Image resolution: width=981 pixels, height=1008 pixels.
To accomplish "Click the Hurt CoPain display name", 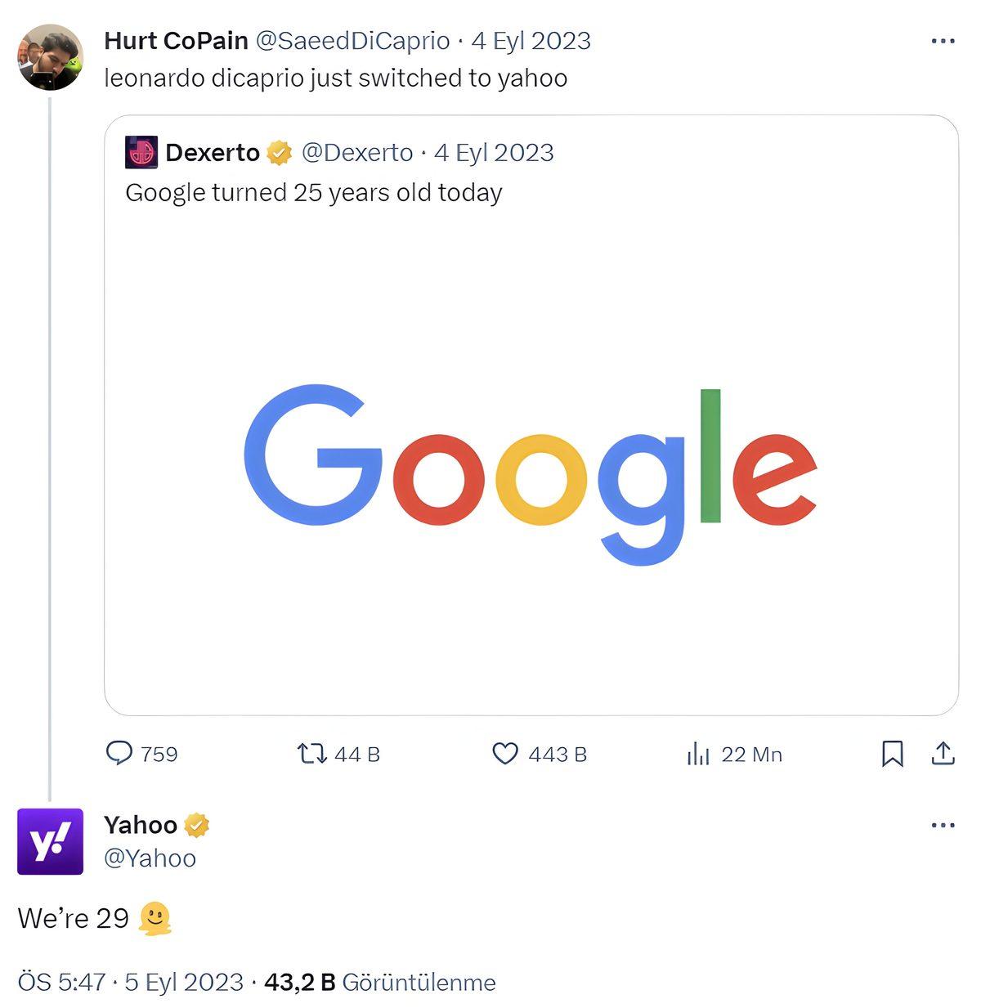I will (x=176, y=41).
